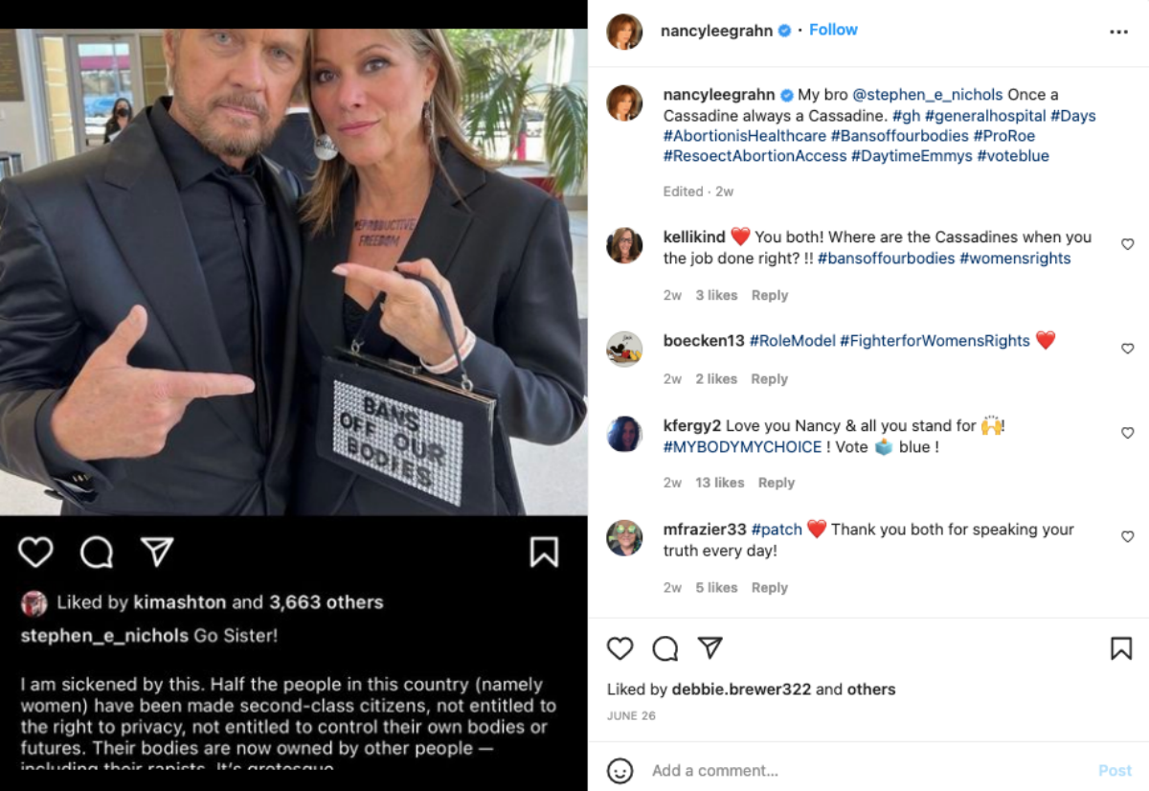
Task: Like the post with the heart icon below the photo
Action: click(35, 552)
